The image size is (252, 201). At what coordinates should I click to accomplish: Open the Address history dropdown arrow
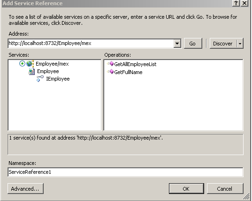coord(177,43)
